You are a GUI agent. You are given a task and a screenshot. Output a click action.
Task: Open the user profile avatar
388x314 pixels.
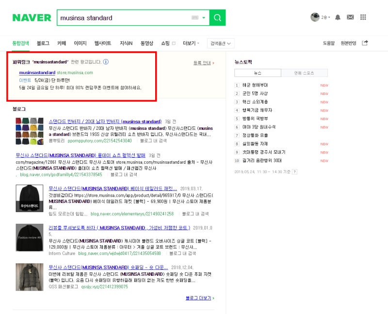tap(315, 17)
